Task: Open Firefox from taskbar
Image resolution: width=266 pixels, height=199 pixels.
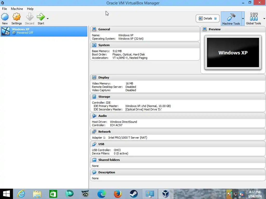Action: coord(118,194)
